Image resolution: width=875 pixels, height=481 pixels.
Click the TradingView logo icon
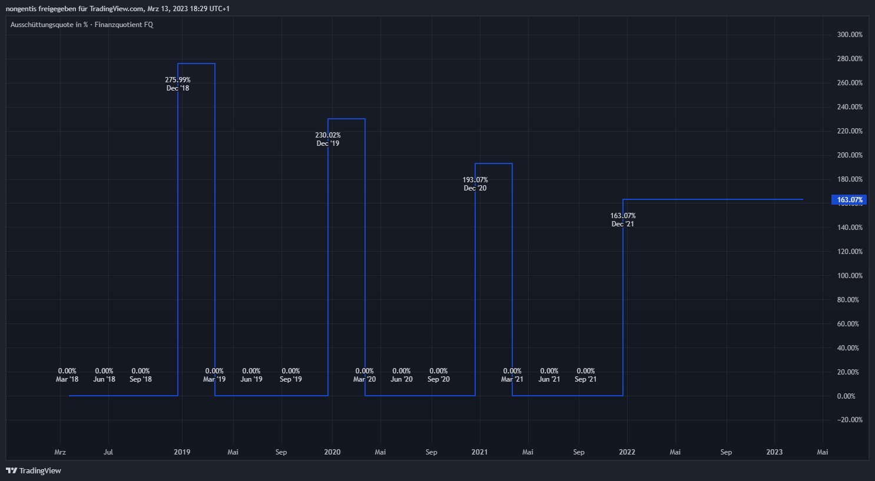(x=11, y=470)
